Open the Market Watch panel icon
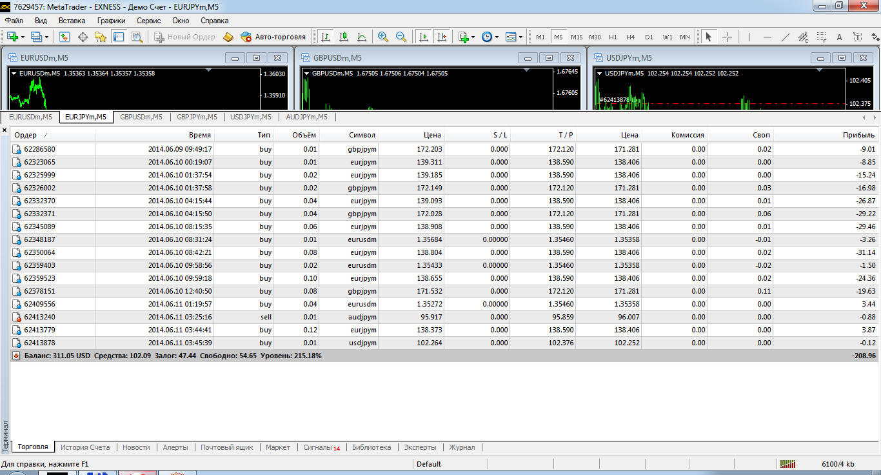Viewport: 881px width, 475px height. [x=64, y=37]
